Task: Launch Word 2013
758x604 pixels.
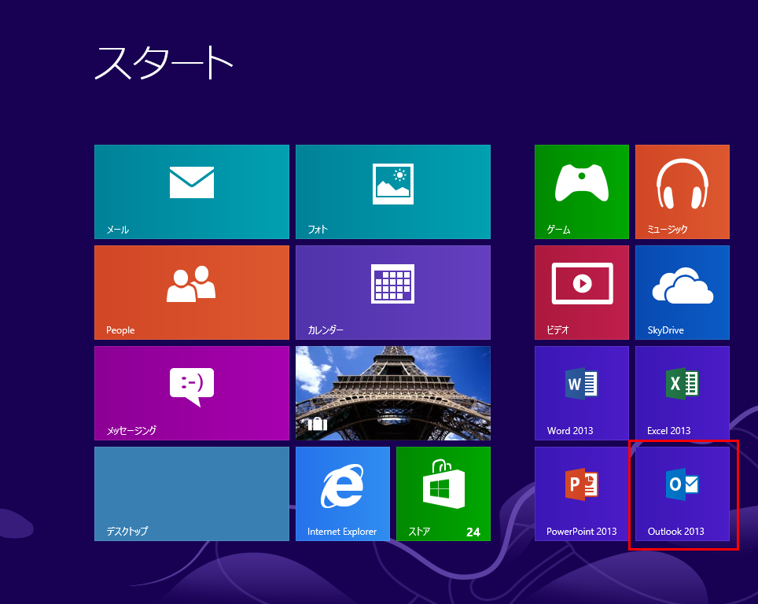Action: pyautogui.click(x=582, y=393)
